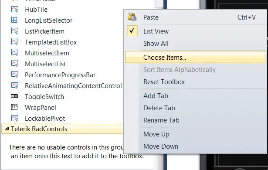
Task: Select the ListPickerItem icon
Action: point(14,31)
